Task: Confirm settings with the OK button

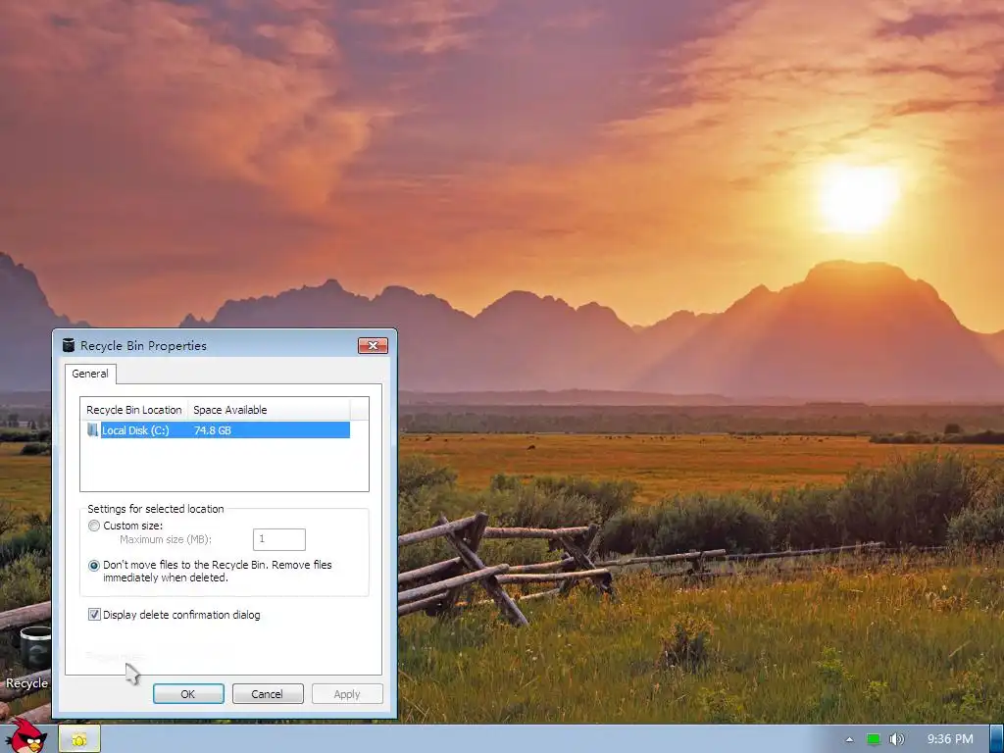Action: tap(188, 694)
